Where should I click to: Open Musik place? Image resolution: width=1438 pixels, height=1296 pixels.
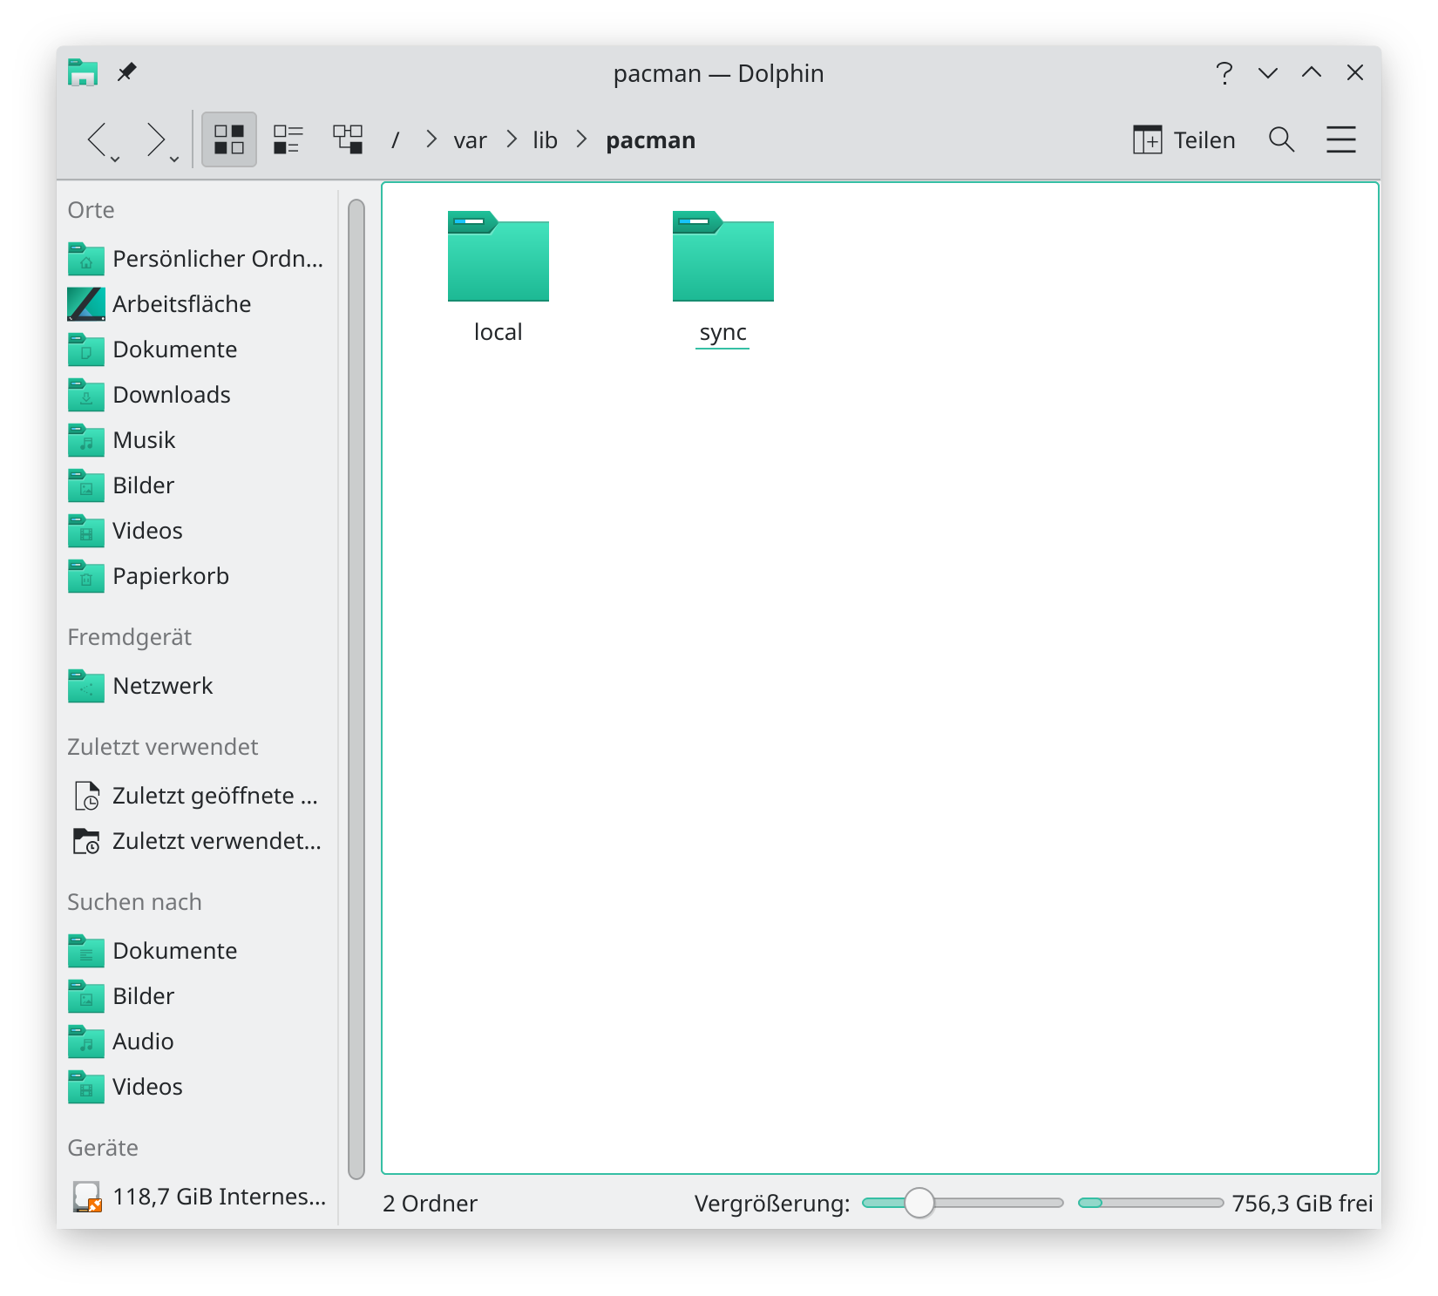point(197,440)
